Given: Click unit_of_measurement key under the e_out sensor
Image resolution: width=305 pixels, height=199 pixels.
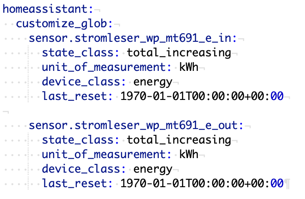Looking at the screenshot, I should point(107,154).
